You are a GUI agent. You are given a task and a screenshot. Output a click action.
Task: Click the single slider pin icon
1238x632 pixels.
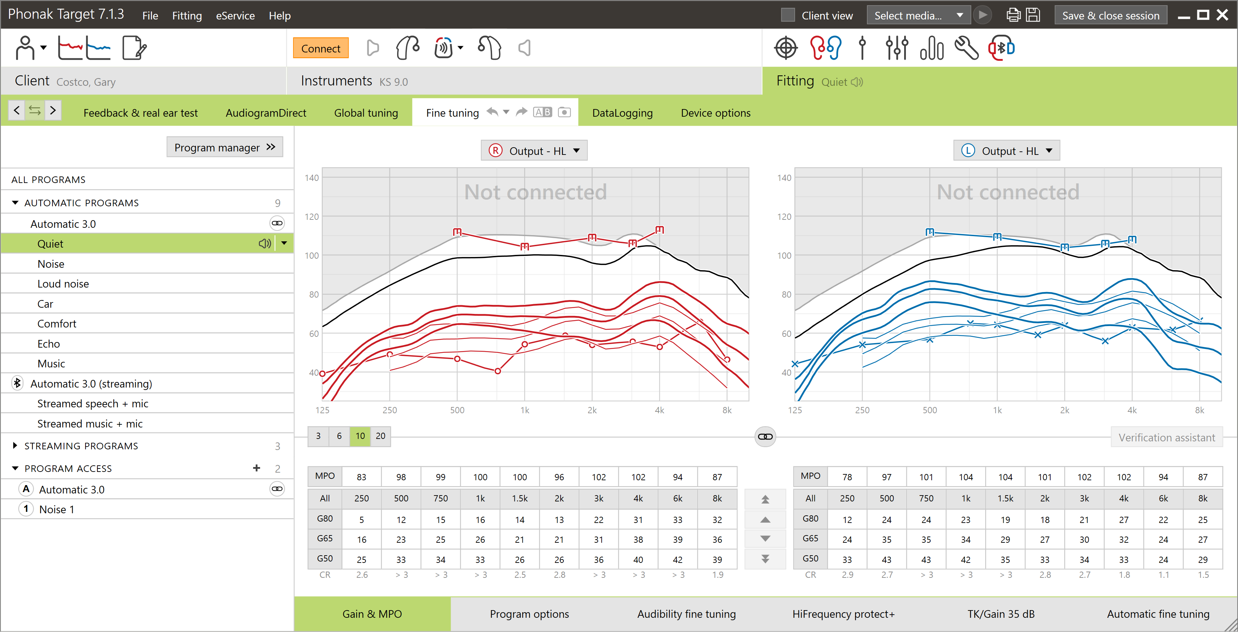coord(862,48)
